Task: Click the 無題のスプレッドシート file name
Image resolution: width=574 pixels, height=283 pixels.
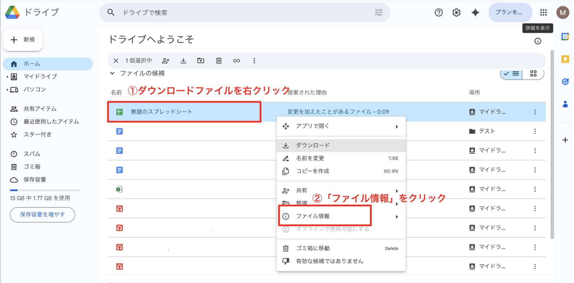Action: coord(161,112)
